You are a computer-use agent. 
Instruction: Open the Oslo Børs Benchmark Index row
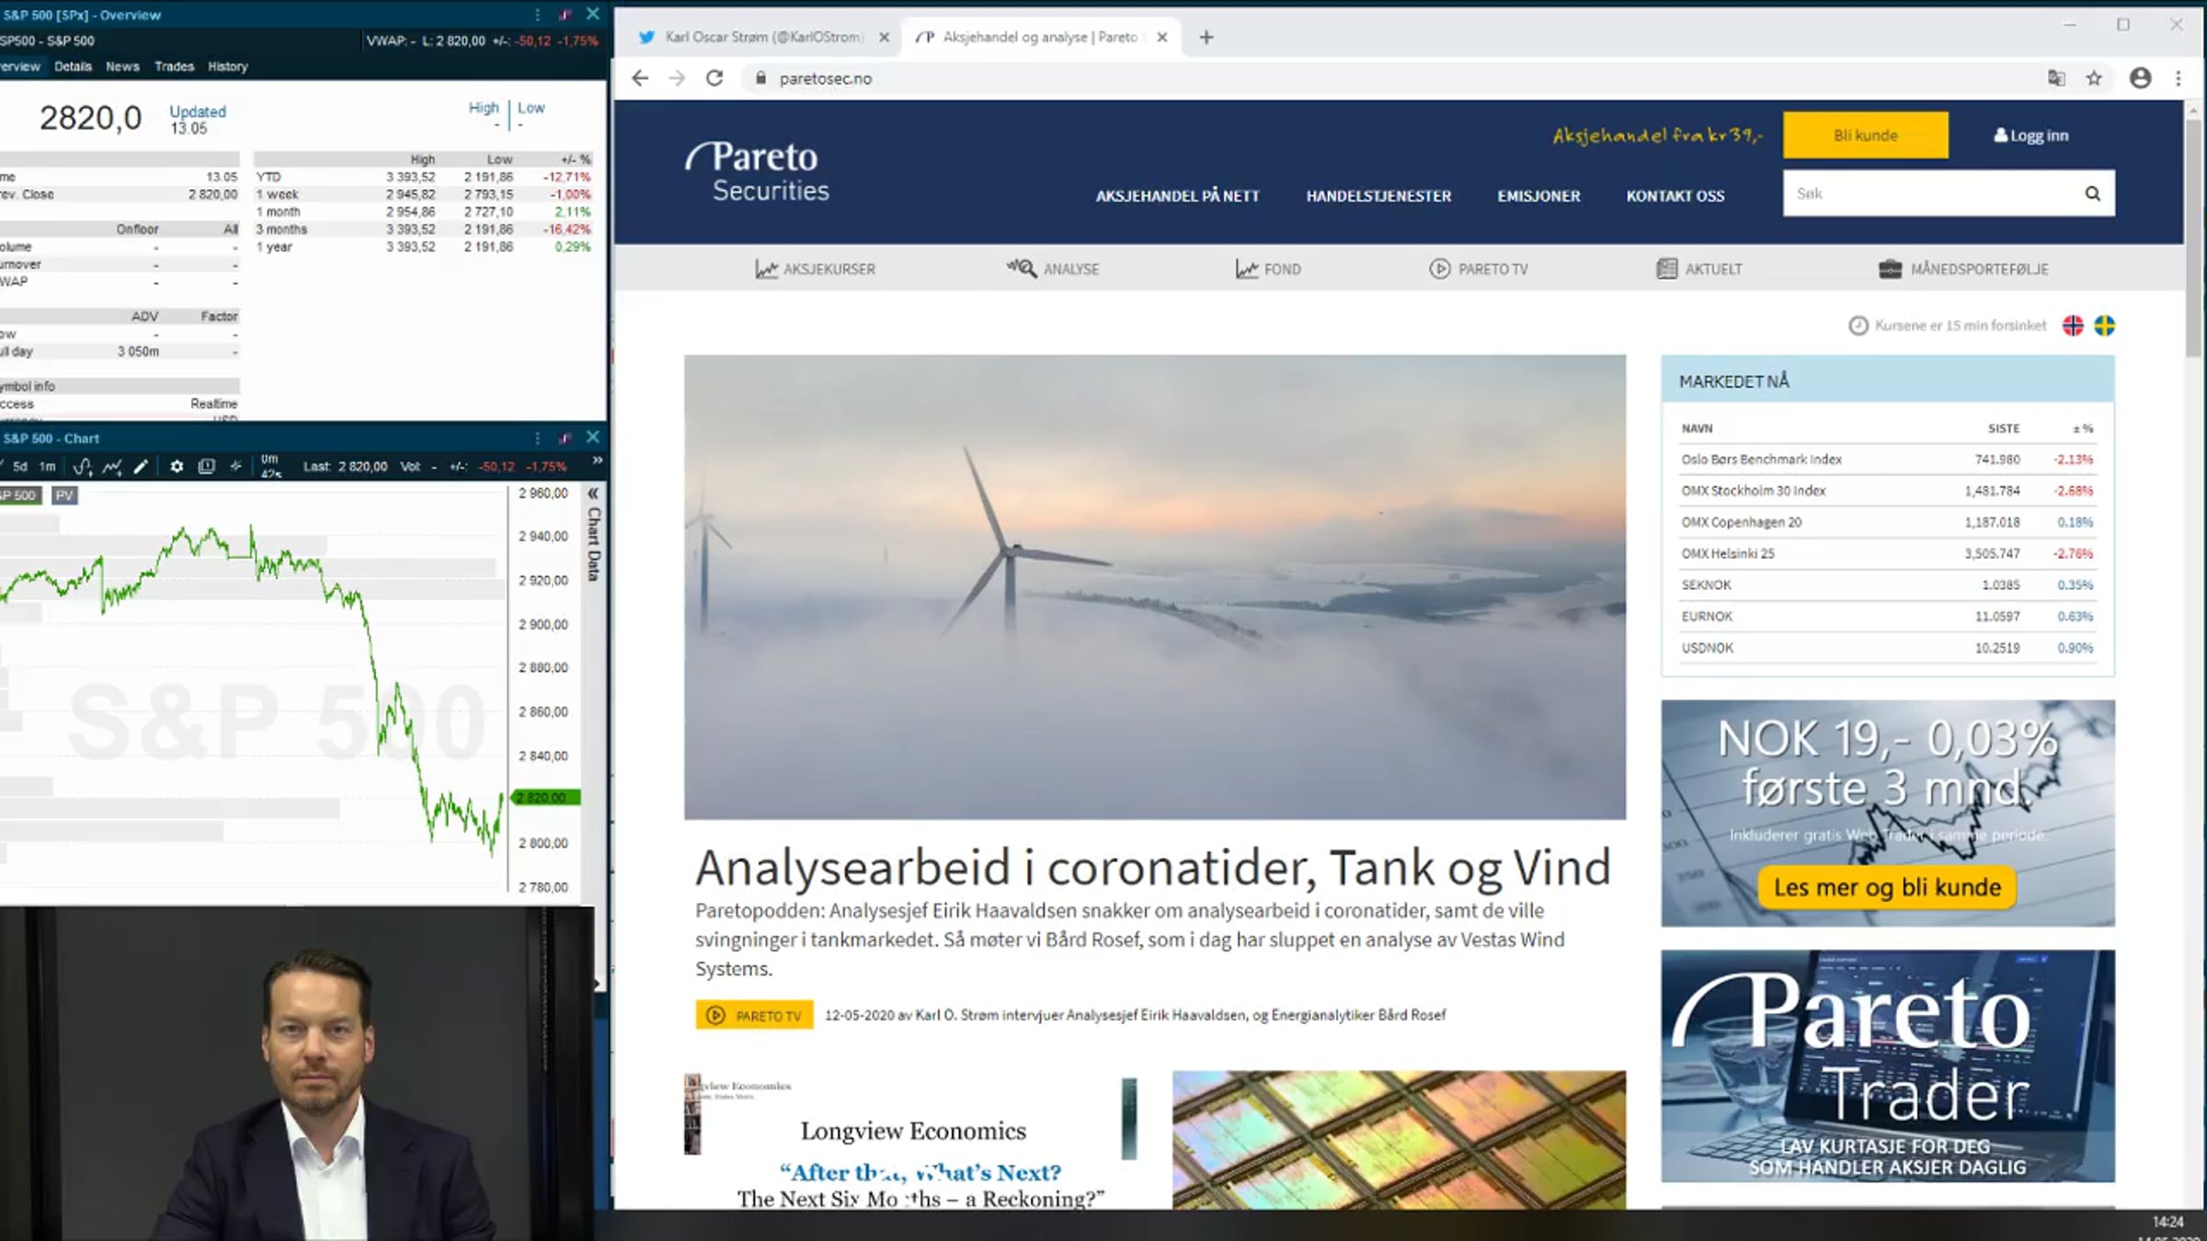pyautogui.click(x=1887, y=459)
